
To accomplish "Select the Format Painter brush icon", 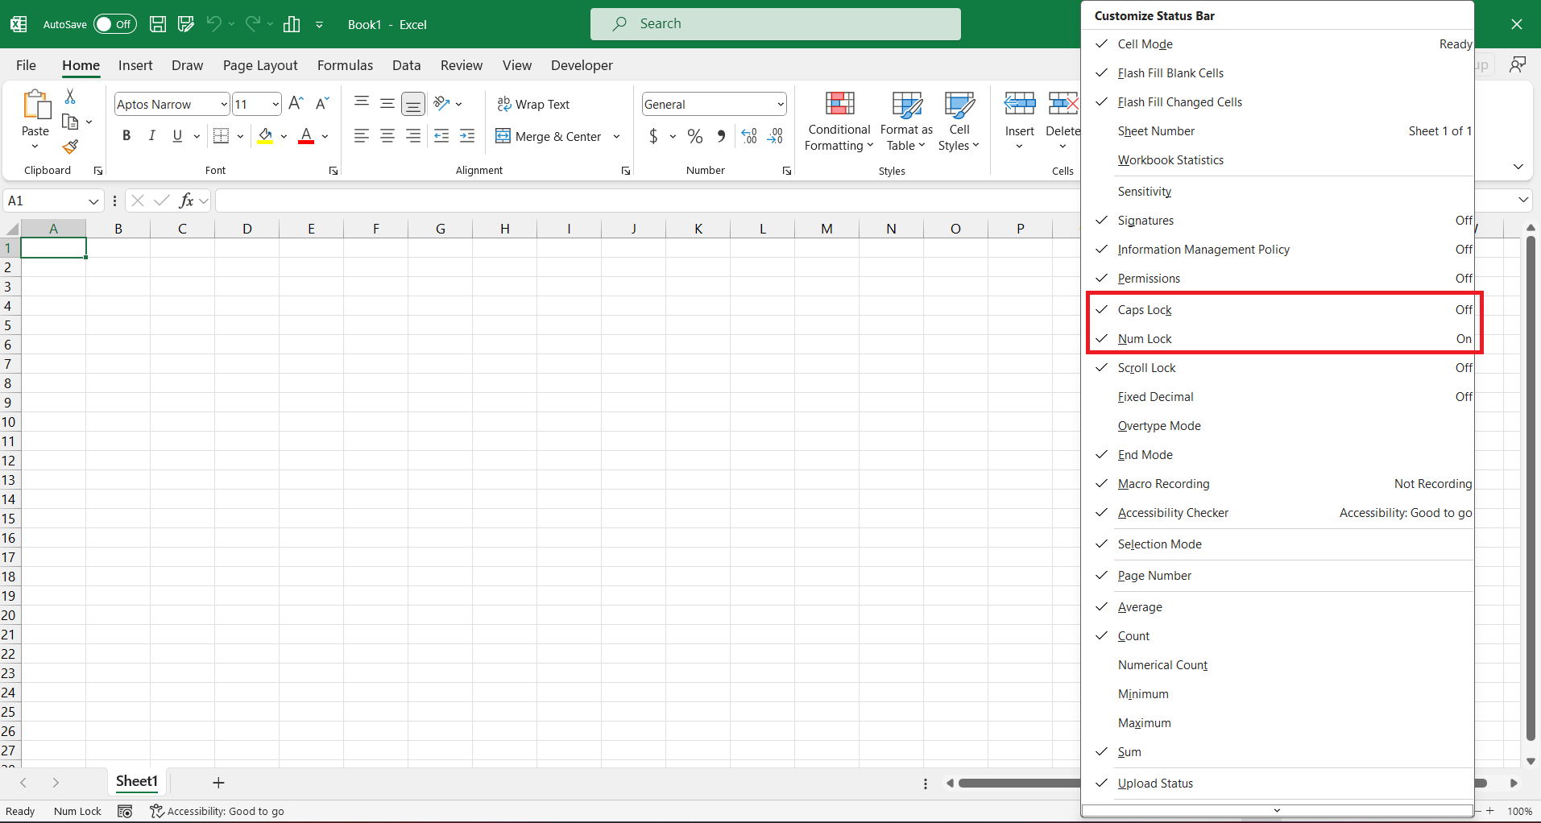I will point(70,147).
